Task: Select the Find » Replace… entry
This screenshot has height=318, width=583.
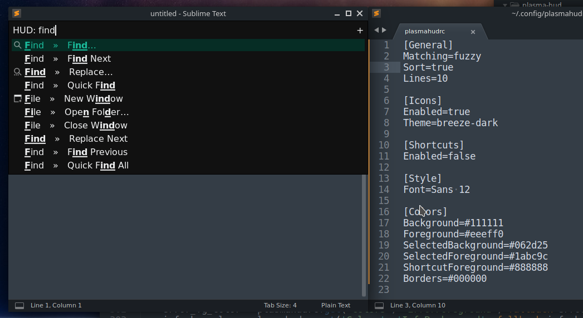Action: 188,72
